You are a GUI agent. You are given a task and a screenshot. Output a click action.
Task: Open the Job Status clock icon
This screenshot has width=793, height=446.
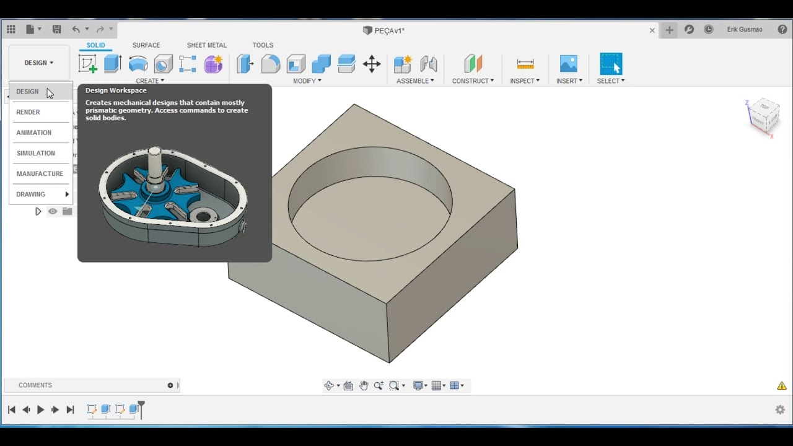pyautogui.click(x=709, y=29)
